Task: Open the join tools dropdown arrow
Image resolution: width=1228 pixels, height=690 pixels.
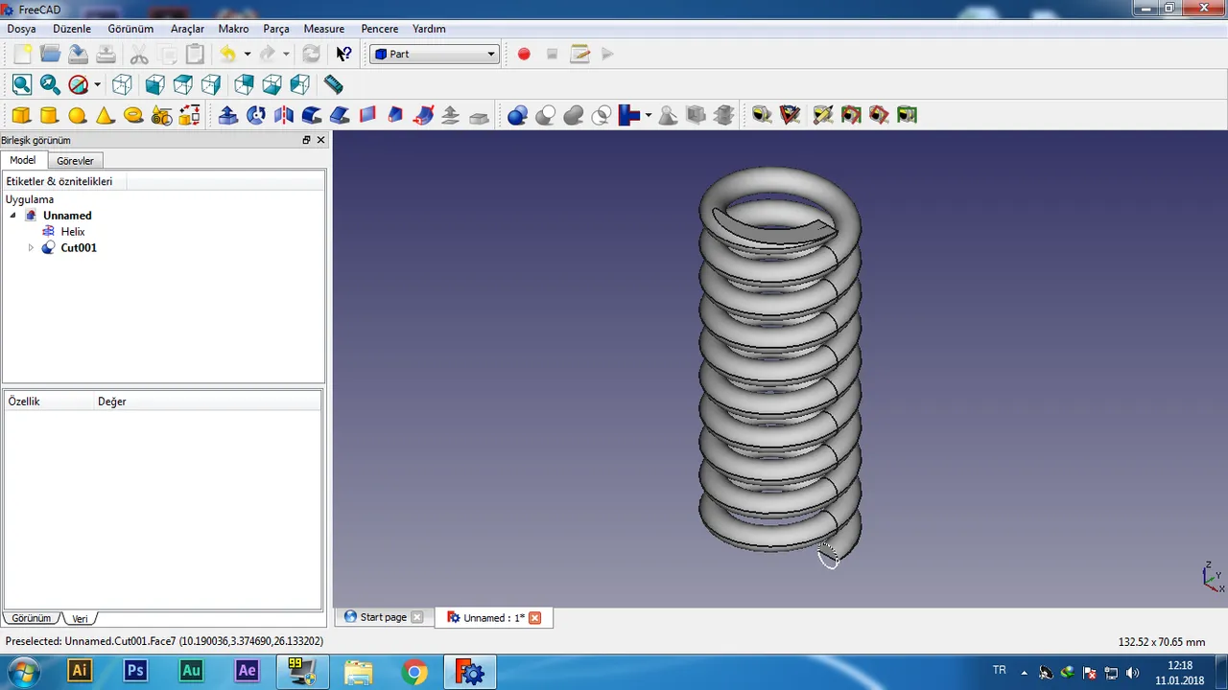Action: pos(649,116)
